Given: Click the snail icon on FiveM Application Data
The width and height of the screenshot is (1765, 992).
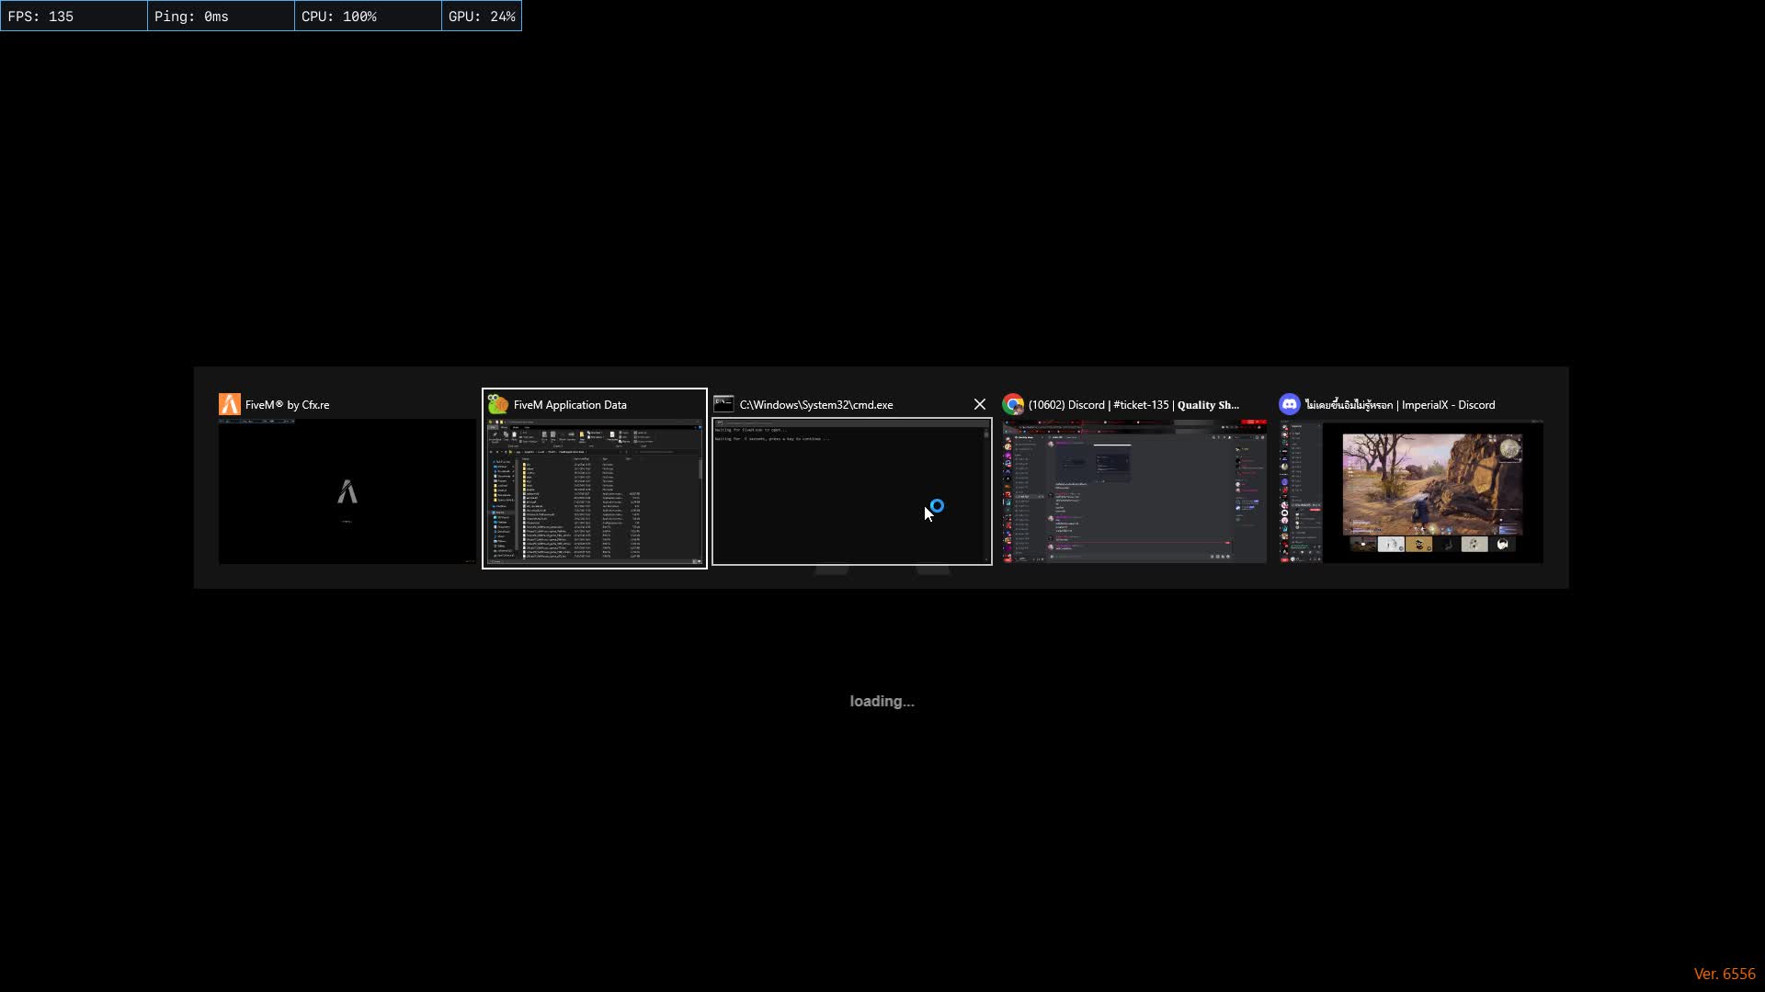Looking at the screenshot, I should click(497, 404).
